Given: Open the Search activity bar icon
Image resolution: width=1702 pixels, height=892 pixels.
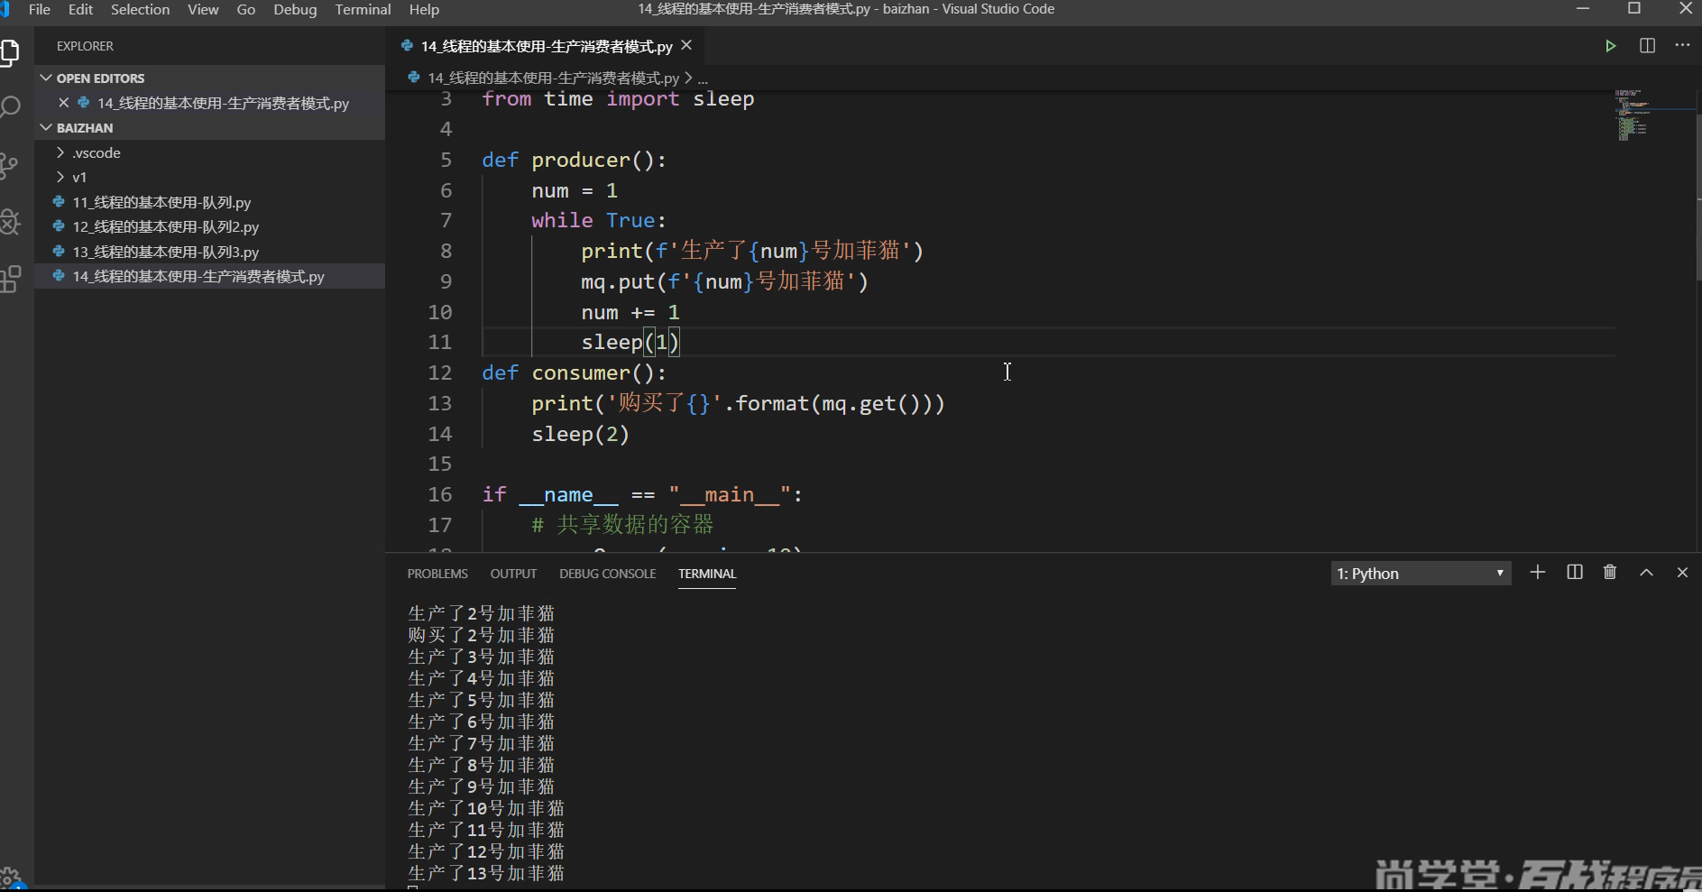Looking at the screenshot, I should click(10, 108).
